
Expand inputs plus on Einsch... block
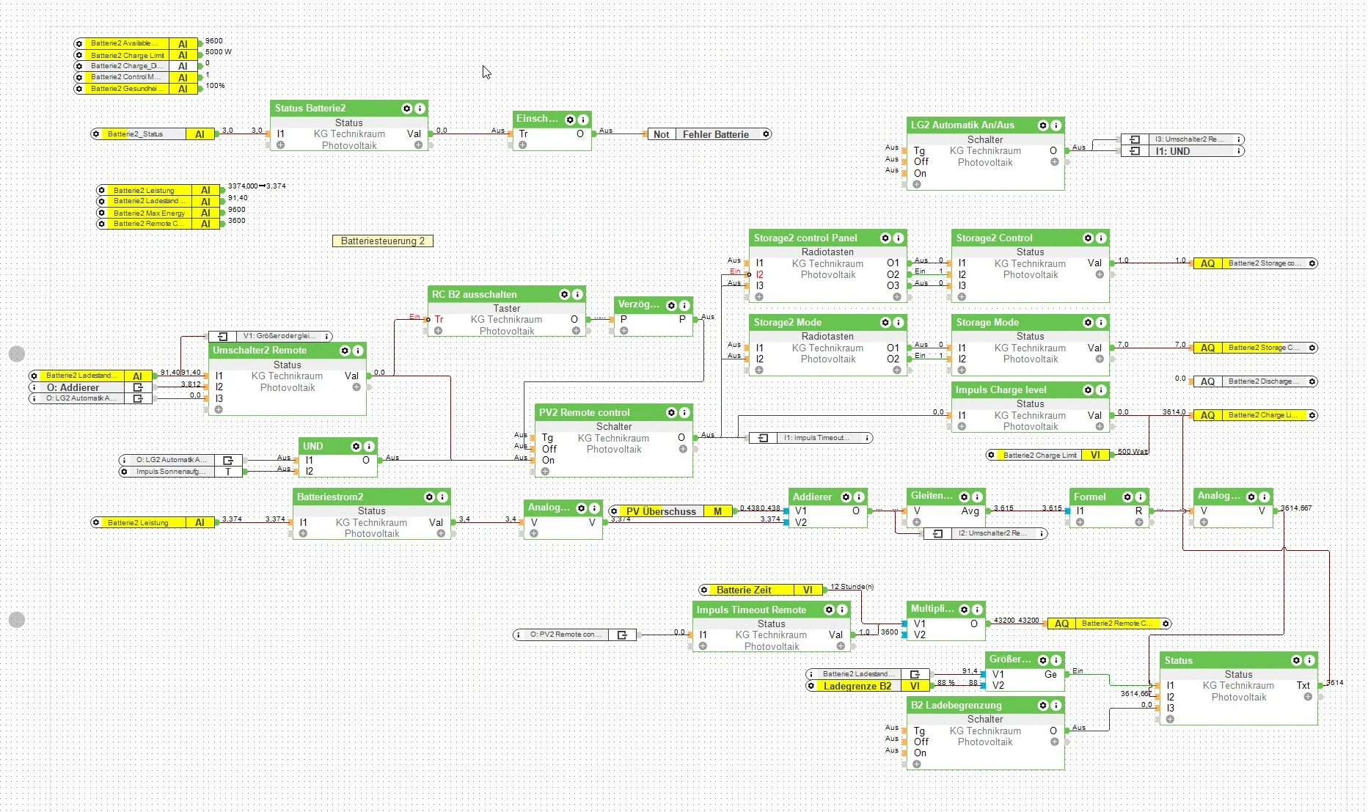point(523,145)
